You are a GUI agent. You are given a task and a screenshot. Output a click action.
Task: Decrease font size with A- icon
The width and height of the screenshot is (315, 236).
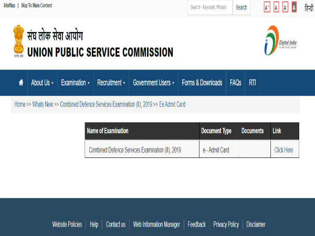coord(285,7)
